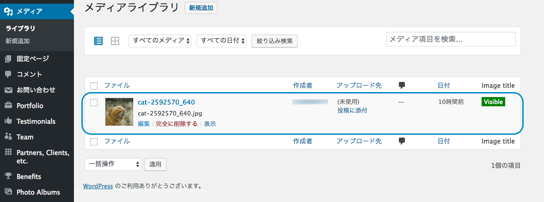Tick the cat-2592570_640 row checkbox
Image resolution: width=544 pixels, height=202 pixels.
[94, 103]
